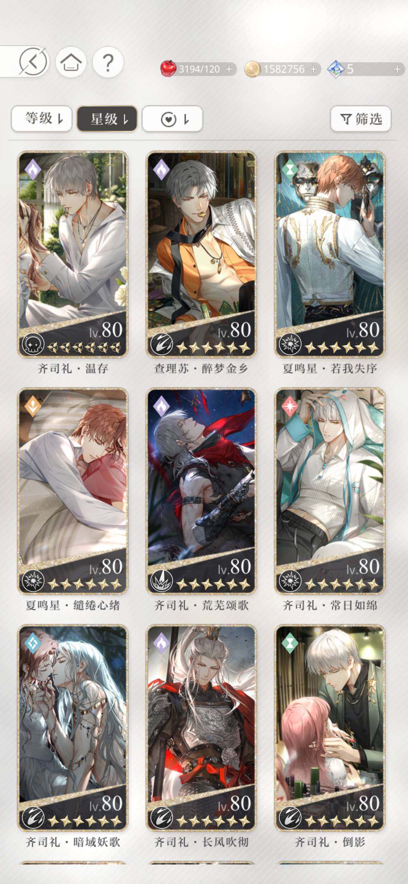Open the question mark help icon
This screenshot has width=408, height=884.
pyautogui.click(x=108, y=62)
